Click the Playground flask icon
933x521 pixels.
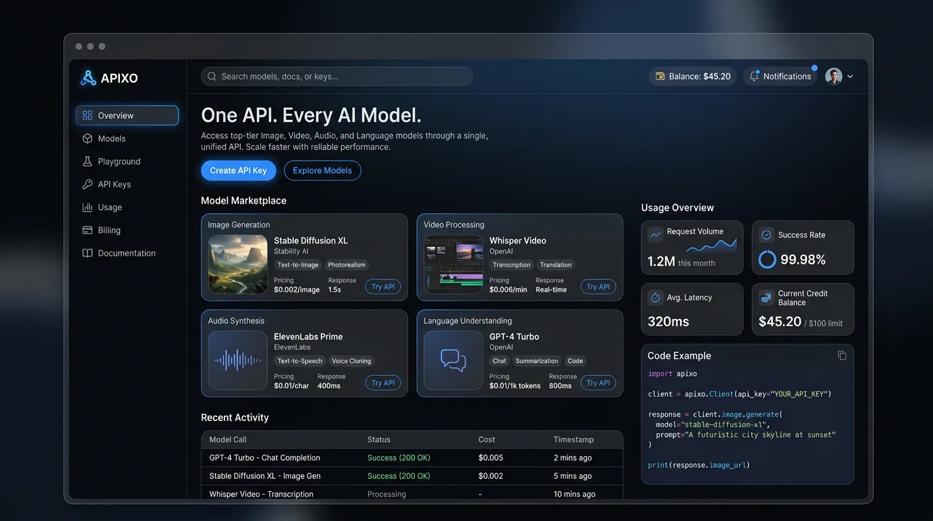[87, 161]
